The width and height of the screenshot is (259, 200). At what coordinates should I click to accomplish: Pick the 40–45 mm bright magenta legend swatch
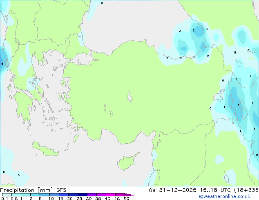pyautogui.click(x=111, y=195)
